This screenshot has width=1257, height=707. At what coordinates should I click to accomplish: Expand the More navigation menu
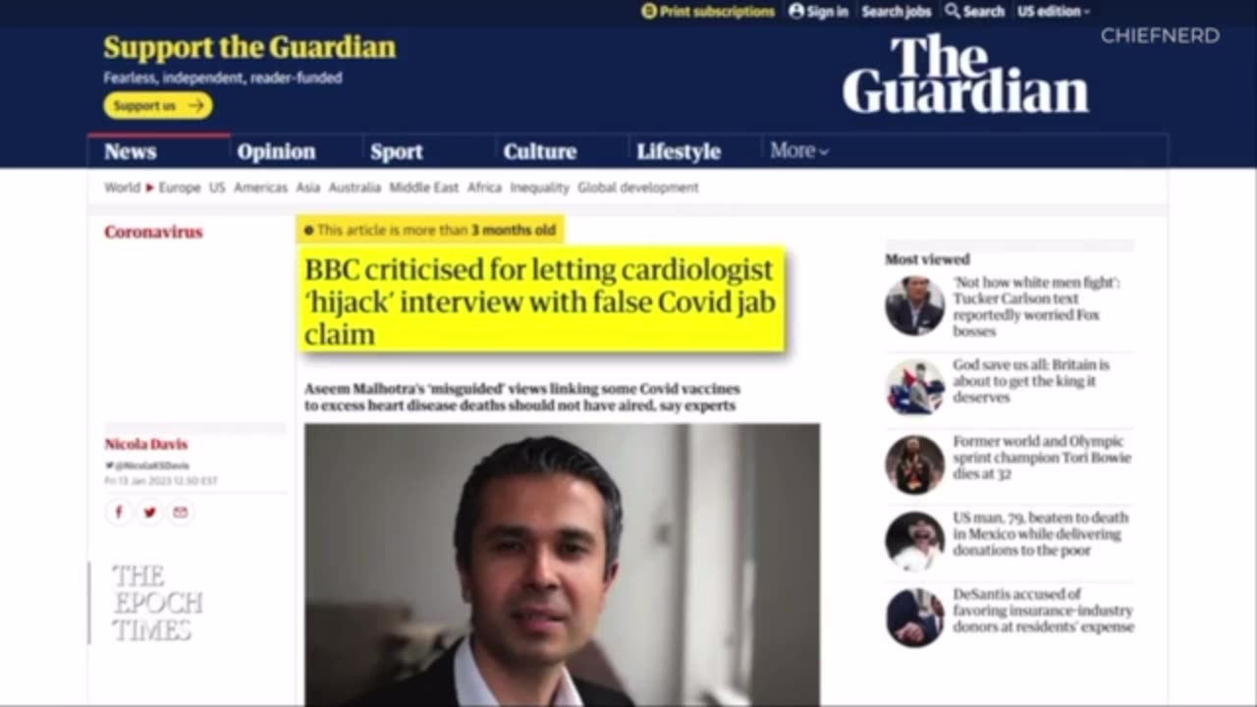coord(799,150)
